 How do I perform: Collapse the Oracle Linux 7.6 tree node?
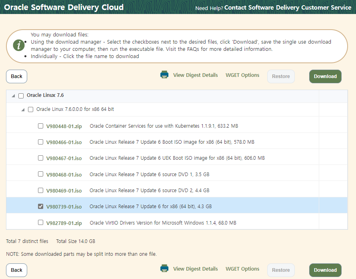pyautogui.click(x=13, y=96)
